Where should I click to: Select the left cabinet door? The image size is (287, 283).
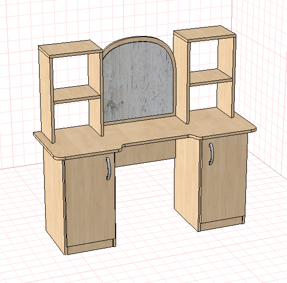click(x=90, y=199)
